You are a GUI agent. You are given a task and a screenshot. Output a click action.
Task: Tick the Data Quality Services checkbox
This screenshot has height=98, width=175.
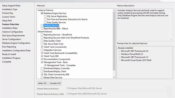pos(45,22)
